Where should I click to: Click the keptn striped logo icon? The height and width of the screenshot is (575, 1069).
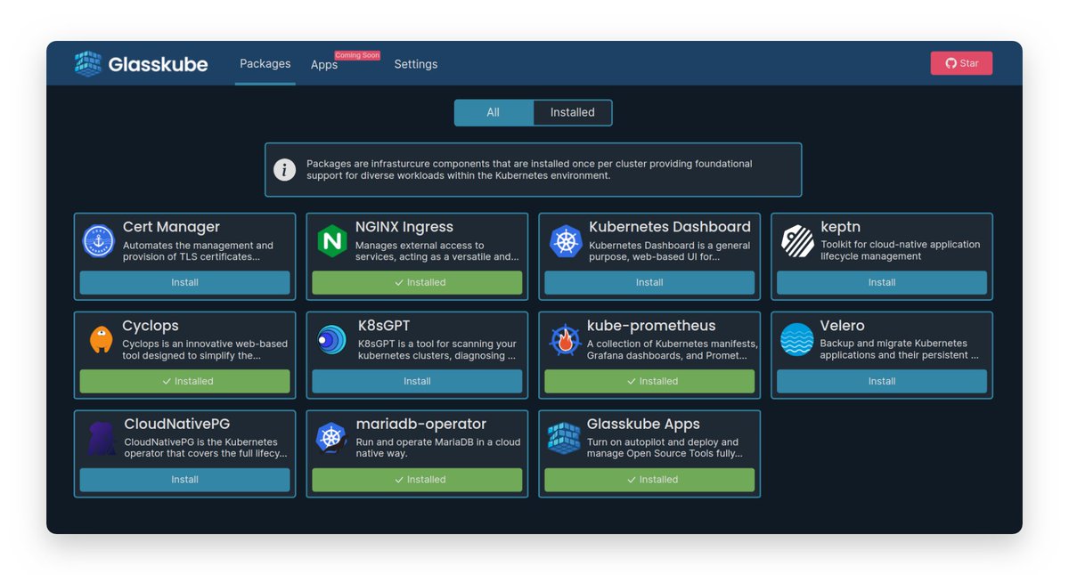tap(797, 241)
